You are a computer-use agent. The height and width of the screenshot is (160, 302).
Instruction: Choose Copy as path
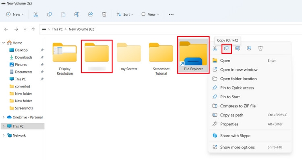point(250,115)
